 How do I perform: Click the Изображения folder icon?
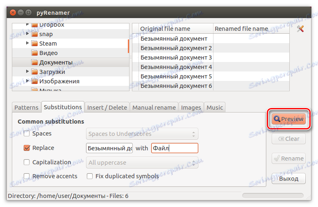point(34,81)
